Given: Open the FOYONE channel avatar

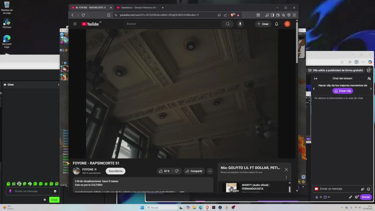Looking at the screenshot, I should coord(76,171).
